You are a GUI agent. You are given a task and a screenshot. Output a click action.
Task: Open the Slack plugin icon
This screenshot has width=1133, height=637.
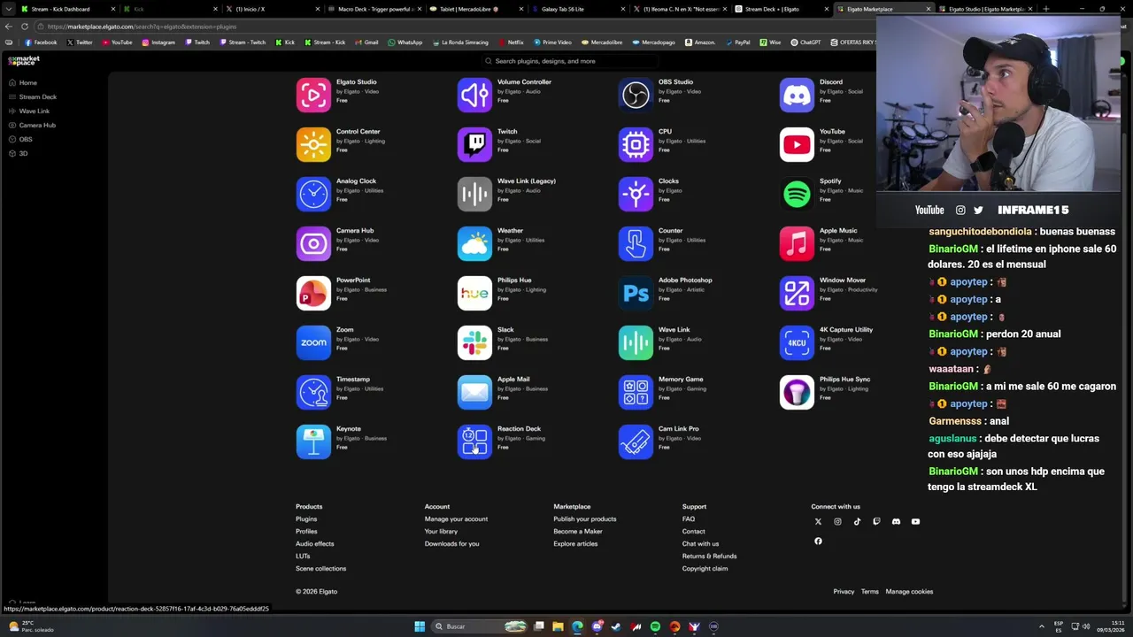[474, 342]
